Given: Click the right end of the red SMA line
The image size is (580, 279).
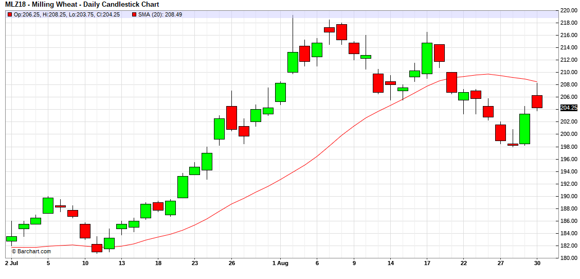Looking at the screenshot, I should pyautogui.click(x=536, y=81).
